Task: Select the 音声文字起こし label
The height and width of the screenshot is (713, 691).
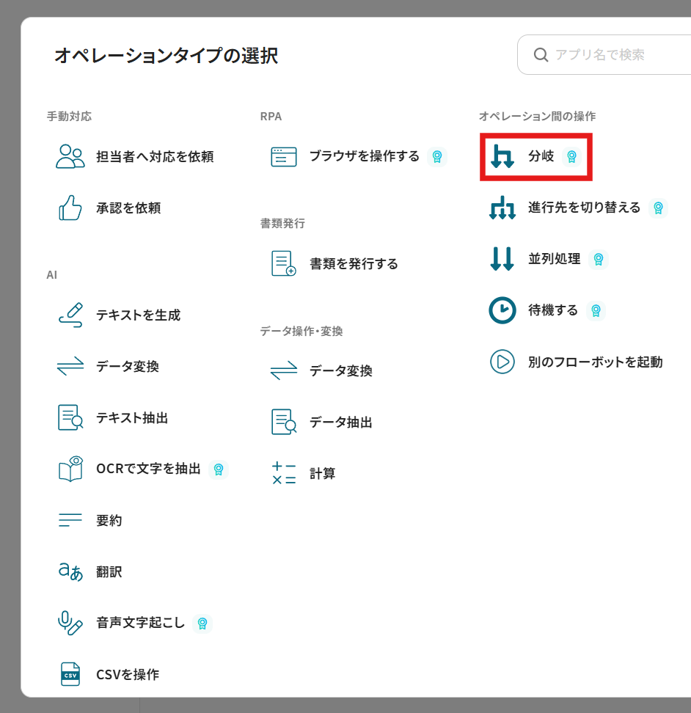Action: point(140,623)
